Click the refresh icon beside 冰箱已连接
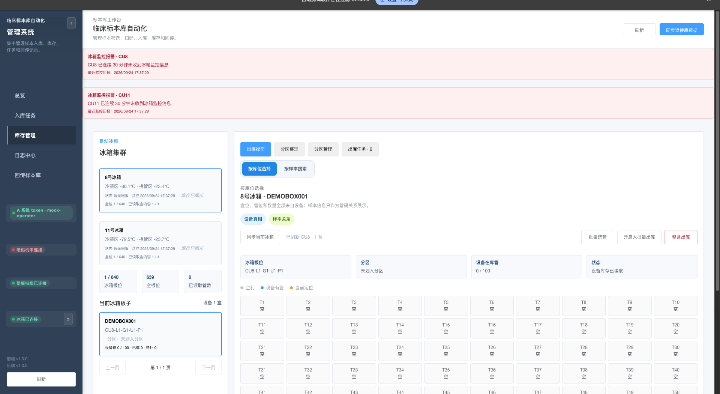720x394 pixels. click(68, 319)
